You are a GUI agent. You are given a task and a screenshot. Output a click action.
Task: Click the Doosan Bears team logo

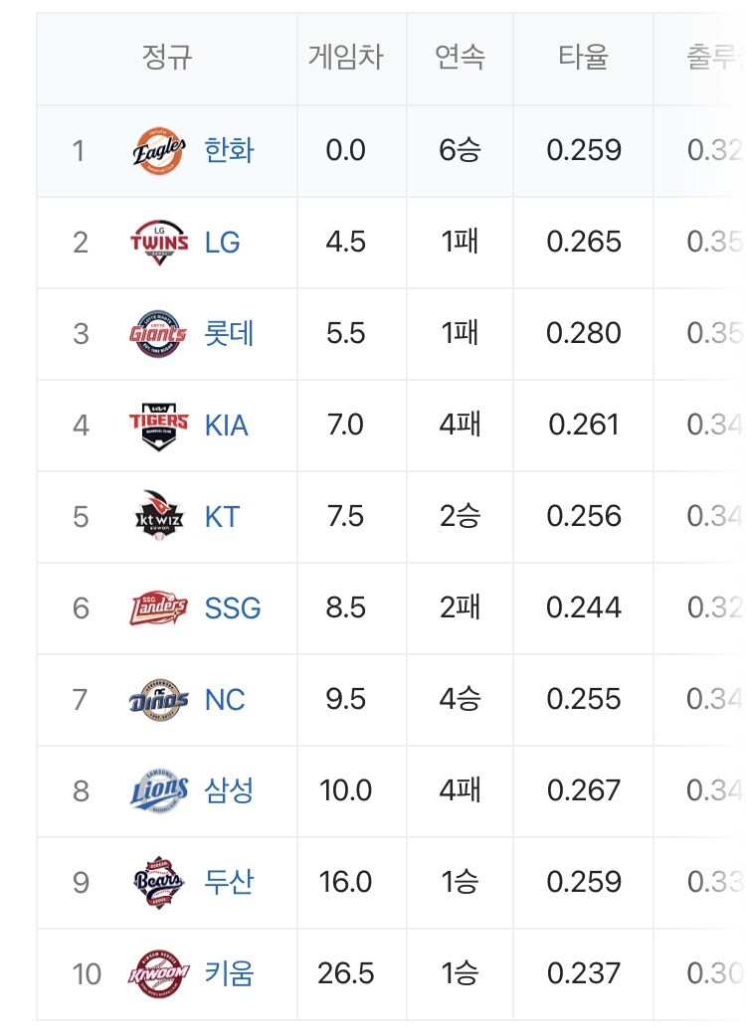point(158,883)
